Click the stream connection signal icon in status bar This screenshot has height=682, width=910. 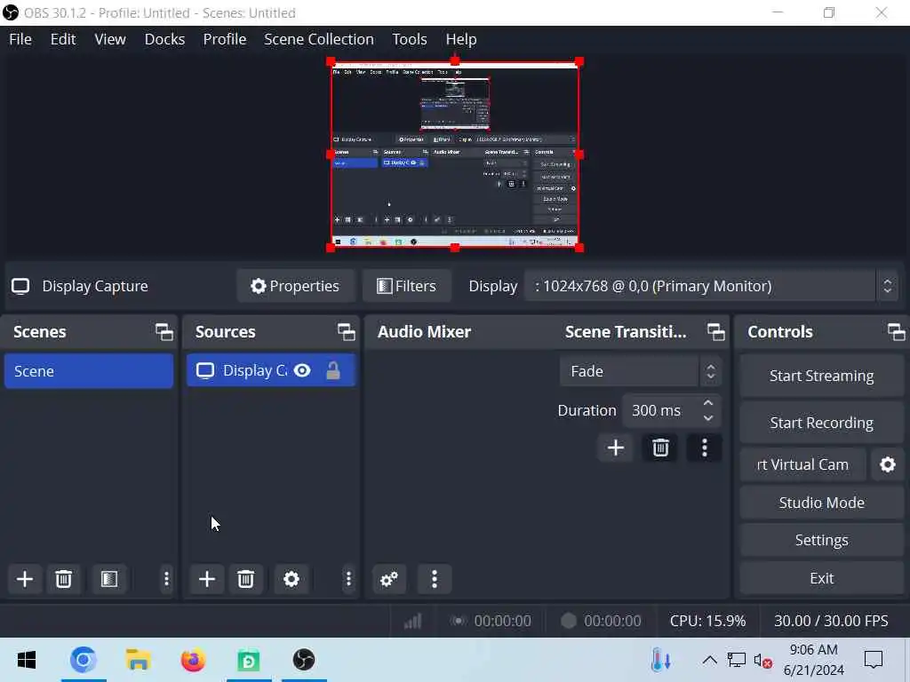click(x=412, y=621)
